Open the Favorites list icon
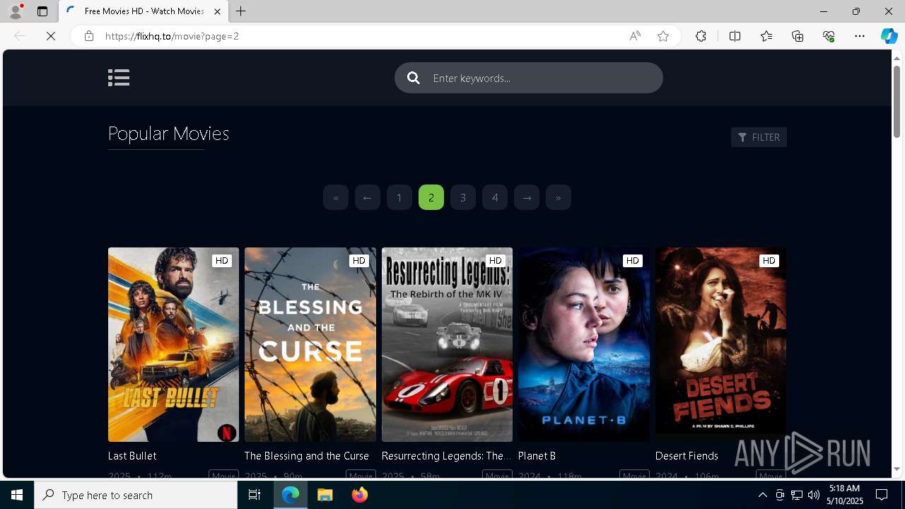This screenshot has height=509, width=905. click(766, 36)
